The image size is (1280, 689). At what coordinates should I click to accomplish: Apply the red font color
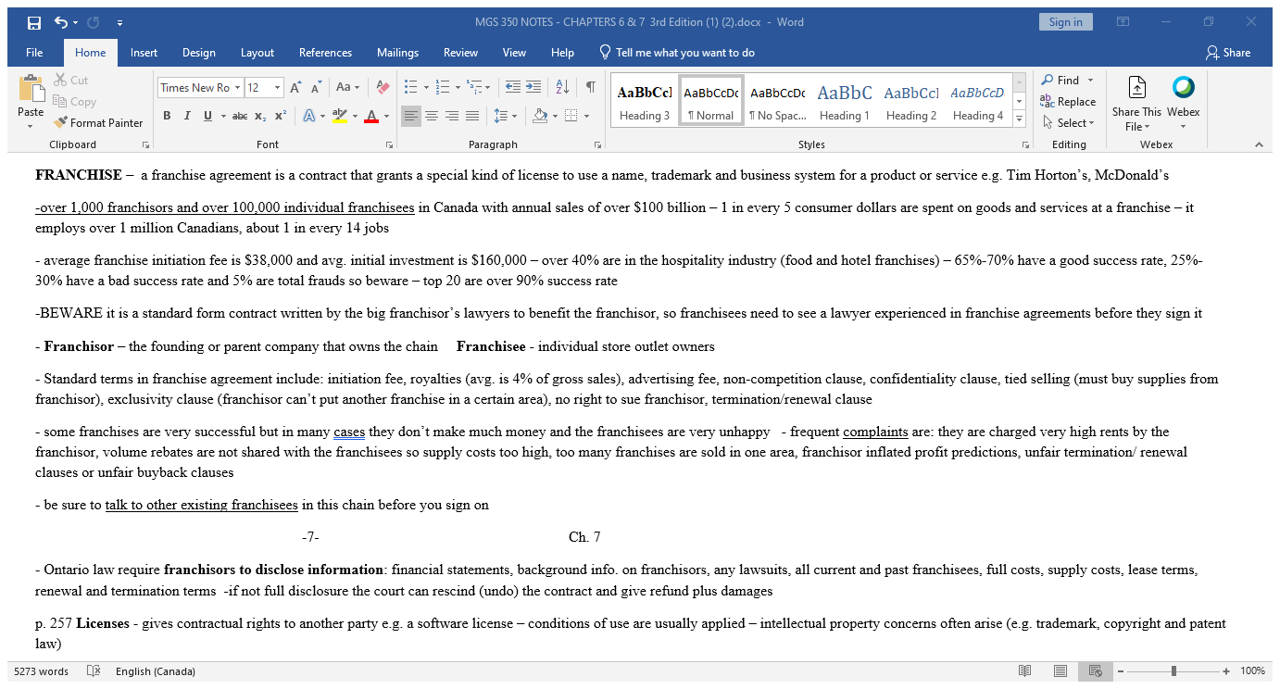(x=371, y=116)
